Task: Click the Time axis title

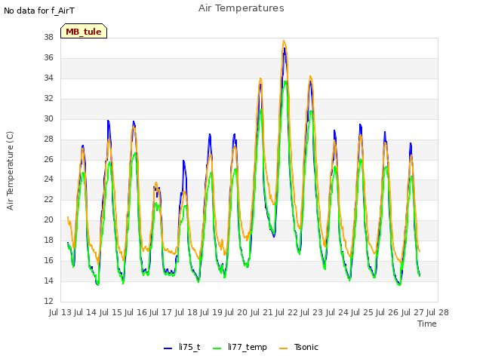Action: [427, 324]
